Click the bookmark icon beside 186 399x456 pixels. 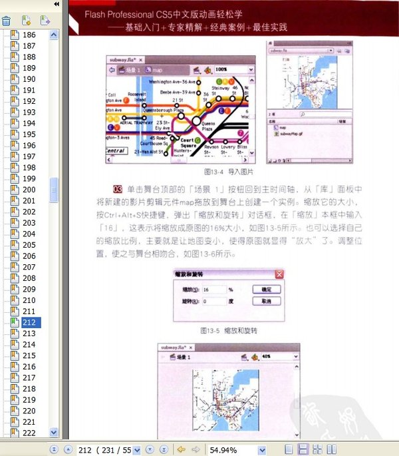[15, 35]
